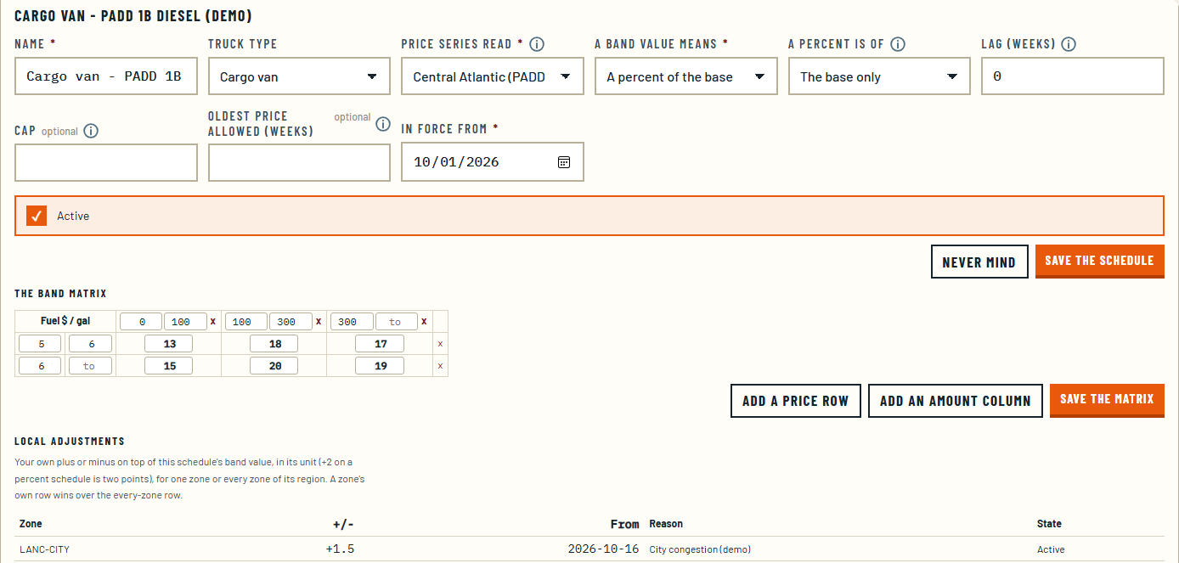Click the Active state of LANC-CITY
This screenshot has width=1179, height=563.
pyautogui.click(x=1051, y=549)
